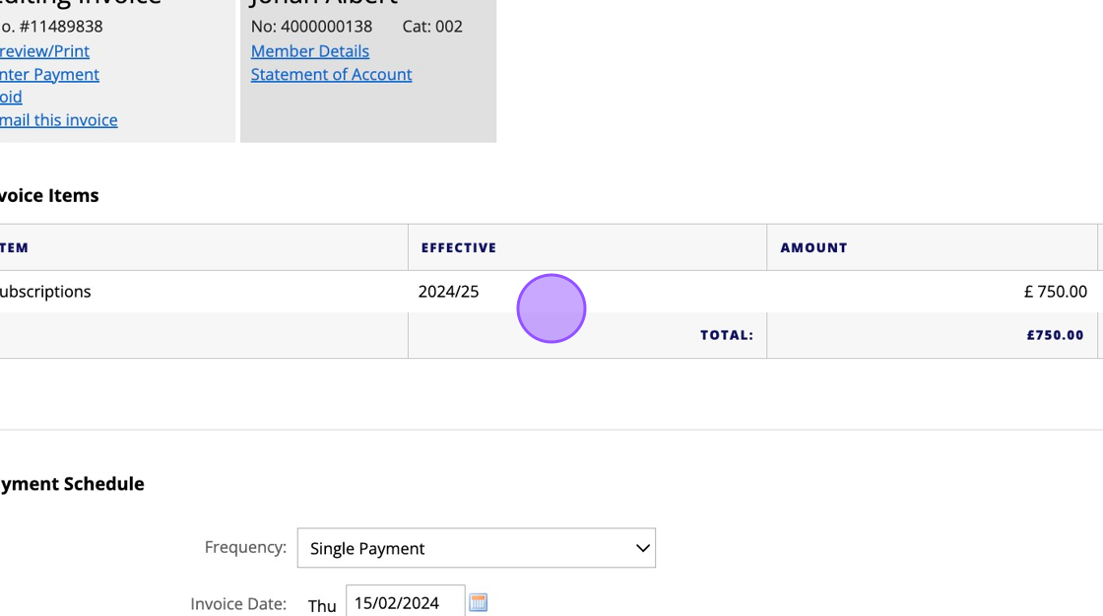Click the member number 4000000138
The width and height of the screenshot is (1103, 616).
point(326,27)
